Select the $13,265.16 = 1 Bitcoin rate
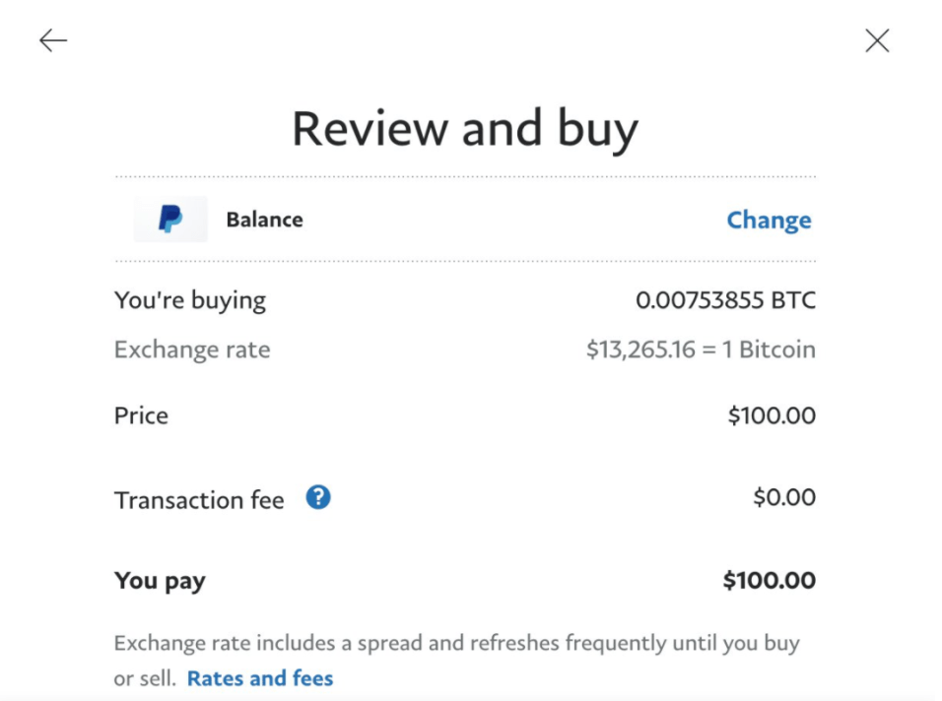The width and height of the screenshot is (942, 701). 702,350
